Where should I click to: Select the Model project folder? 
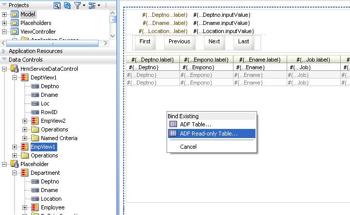28,14
